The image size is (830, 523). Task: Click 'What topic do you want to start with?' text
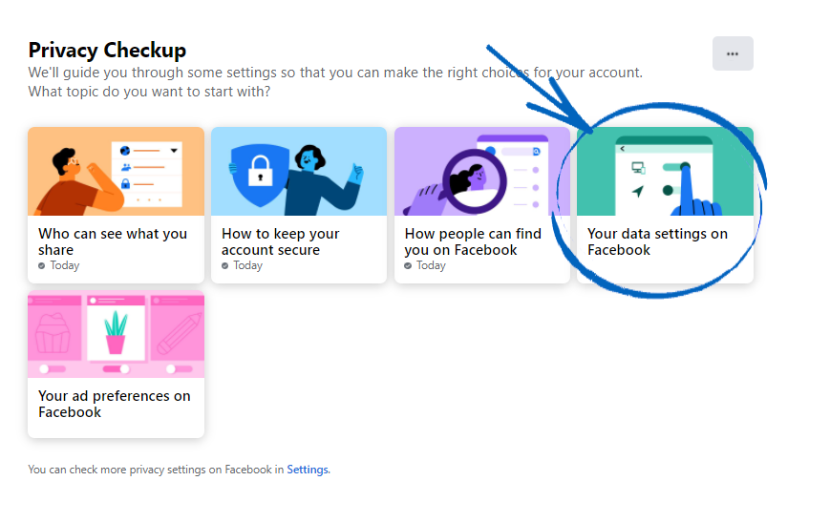click(149, 92)
